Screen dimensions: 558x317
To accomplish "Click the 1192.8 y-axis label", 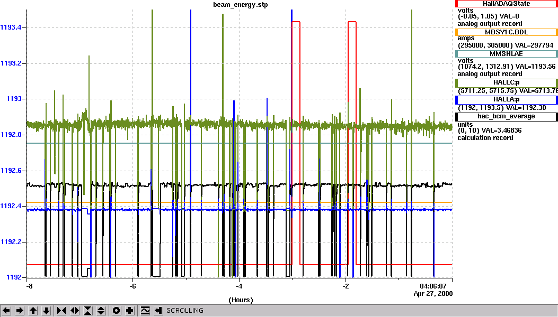I will coord(11,135).
